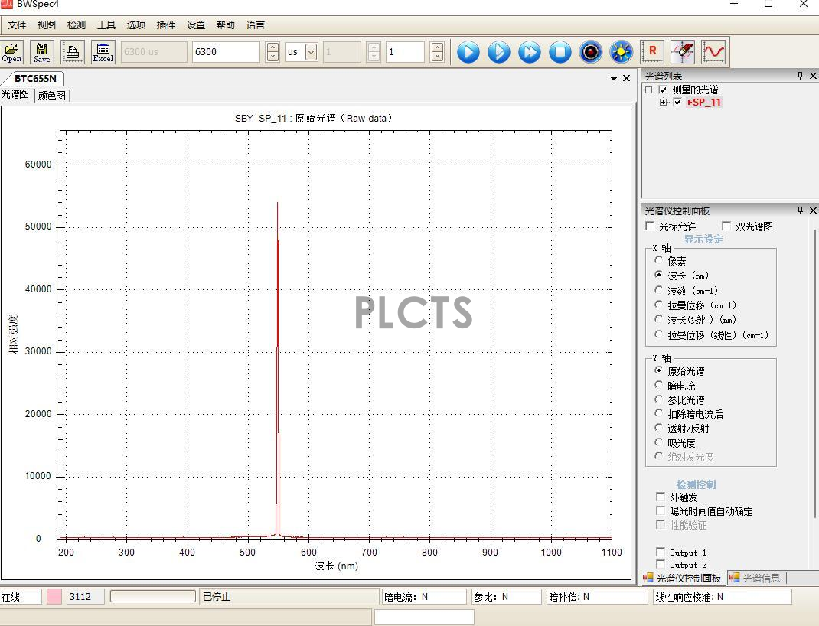The height and width of the screenshot is (626, 819).
Task: Select X axis 波数 (cm-1) radio button
Action: click(659, 290)
